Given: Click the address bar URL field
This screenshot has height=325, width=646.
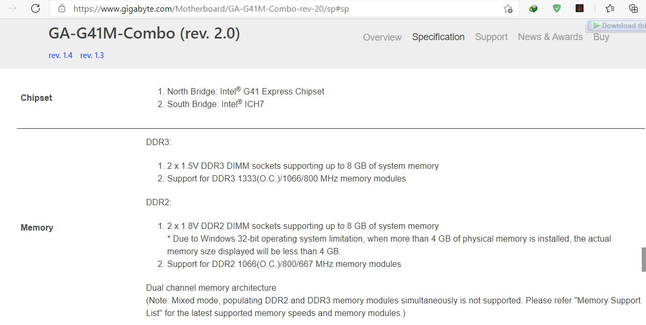Looking at the screenshot, I should [285, 8].
